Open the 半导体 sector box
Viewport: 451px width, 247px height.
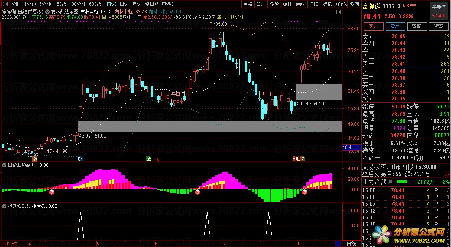point(438,11)
